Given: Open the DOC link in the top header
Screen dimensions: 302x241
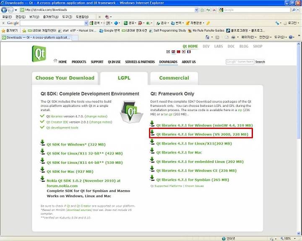Looking at the screenshot, I should click(231, 46).
